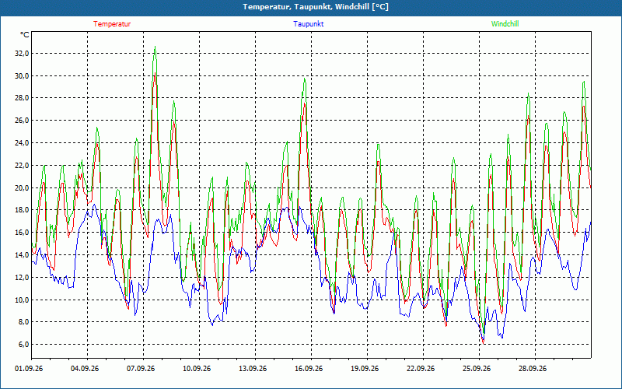Click the 14,0 y-axis value
Screen dimensions: 622x389
tap(22, 255)
